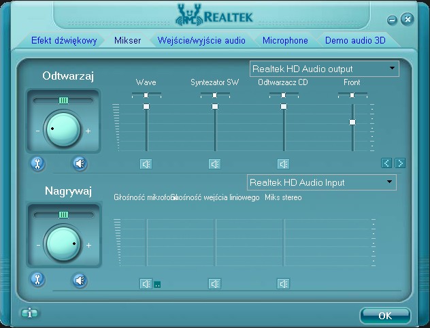The height and width of the screenshot is (328, 430).
Task: Click the Odtwarzaj balance slider handle
Action: [x=64, y=101]
